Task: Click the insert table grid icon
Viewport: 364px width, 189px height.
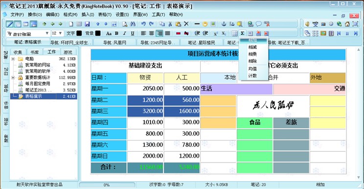Action: [235, 33]
